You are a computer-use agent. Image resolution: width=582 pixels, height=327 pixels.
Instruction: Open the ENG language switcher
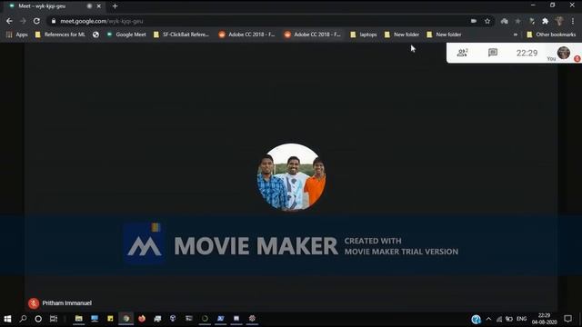point(521,319)
